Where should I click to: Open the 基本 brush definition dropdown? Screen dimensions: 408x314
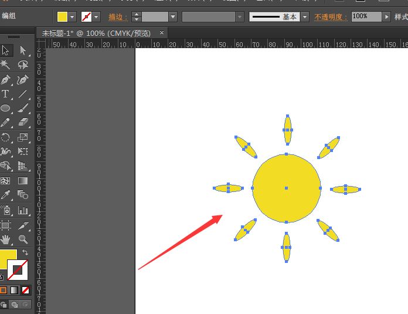tap(305, 17)
